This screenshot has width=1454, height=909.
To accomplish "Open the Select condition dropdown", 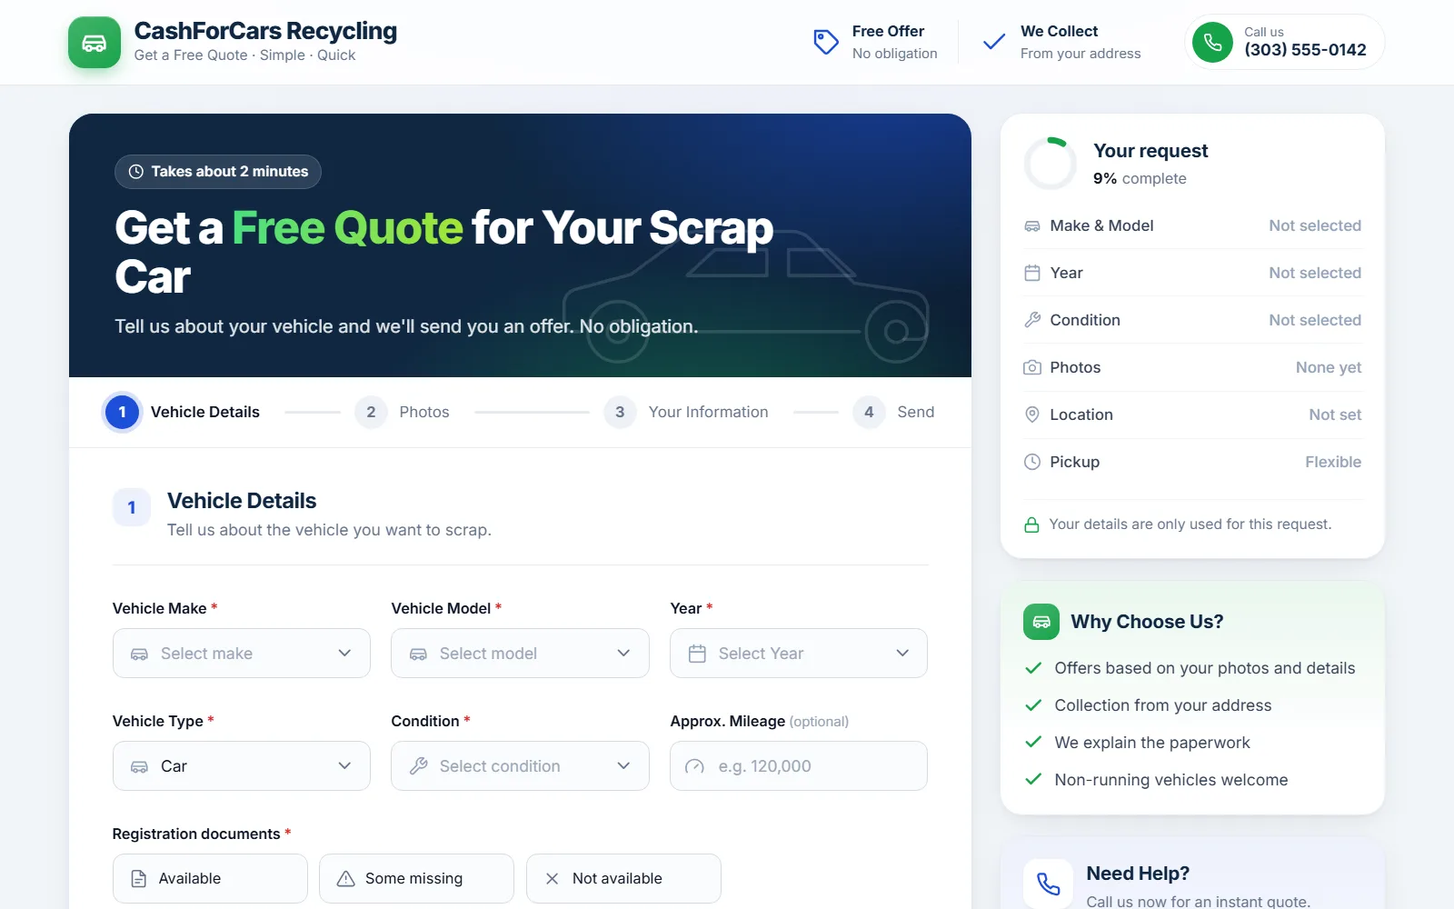I will pos(520,766).
